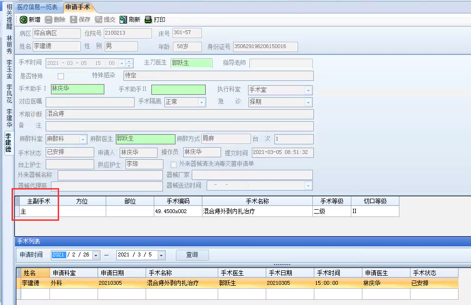Select patient 林丽秀 in the side tabs

[9, 45]
